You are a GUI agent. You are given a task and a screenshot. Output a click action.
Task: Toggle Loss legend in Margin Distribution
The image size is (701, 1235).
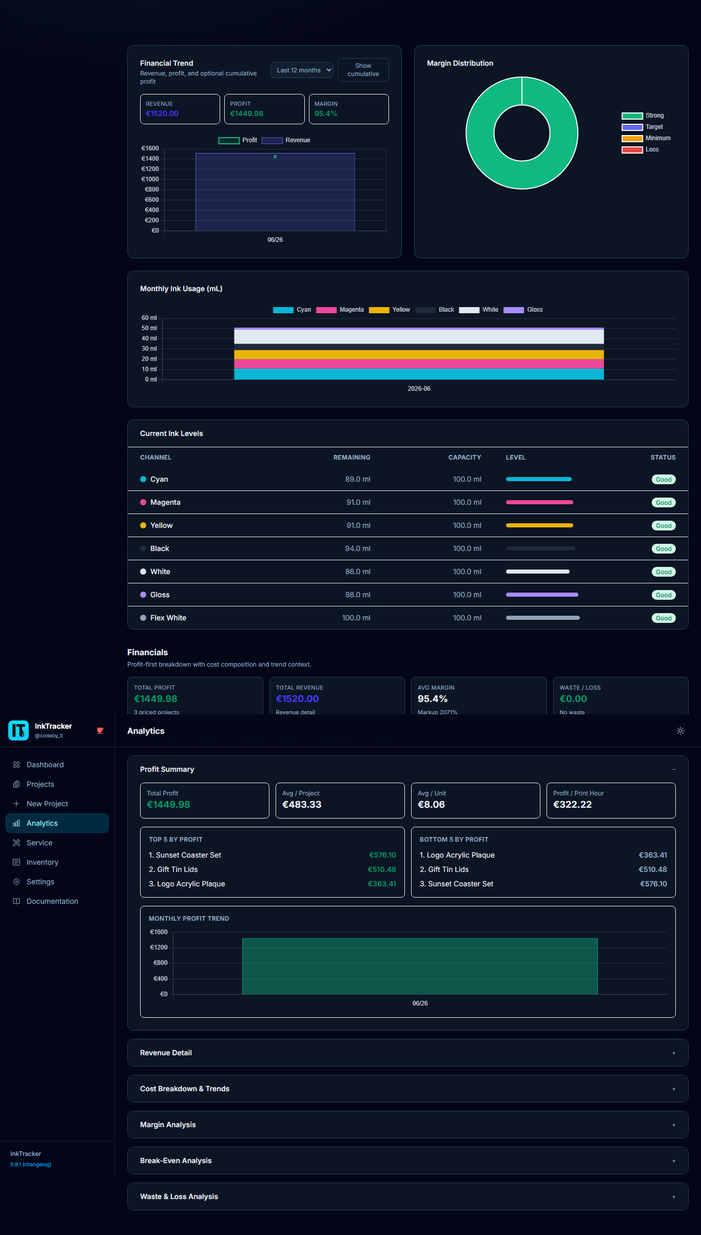click(640, 149)
